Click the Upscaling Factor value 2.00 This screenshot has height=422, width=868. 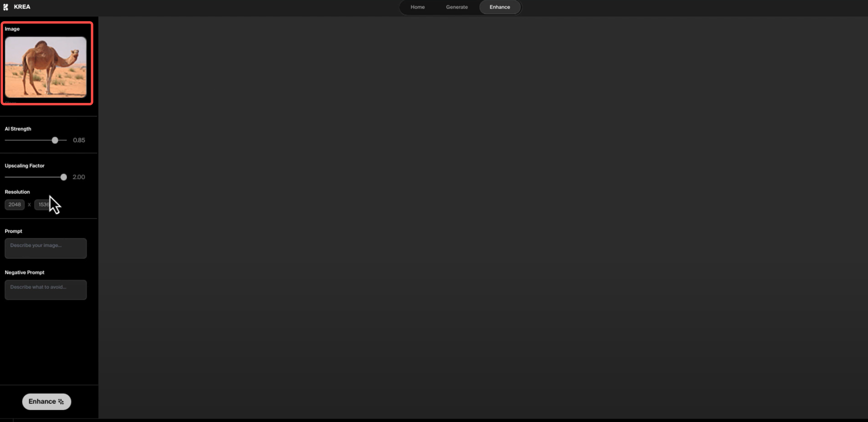(x=78, y=177)
